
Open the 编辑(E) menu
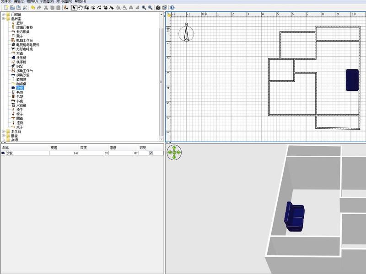point(19,1)
